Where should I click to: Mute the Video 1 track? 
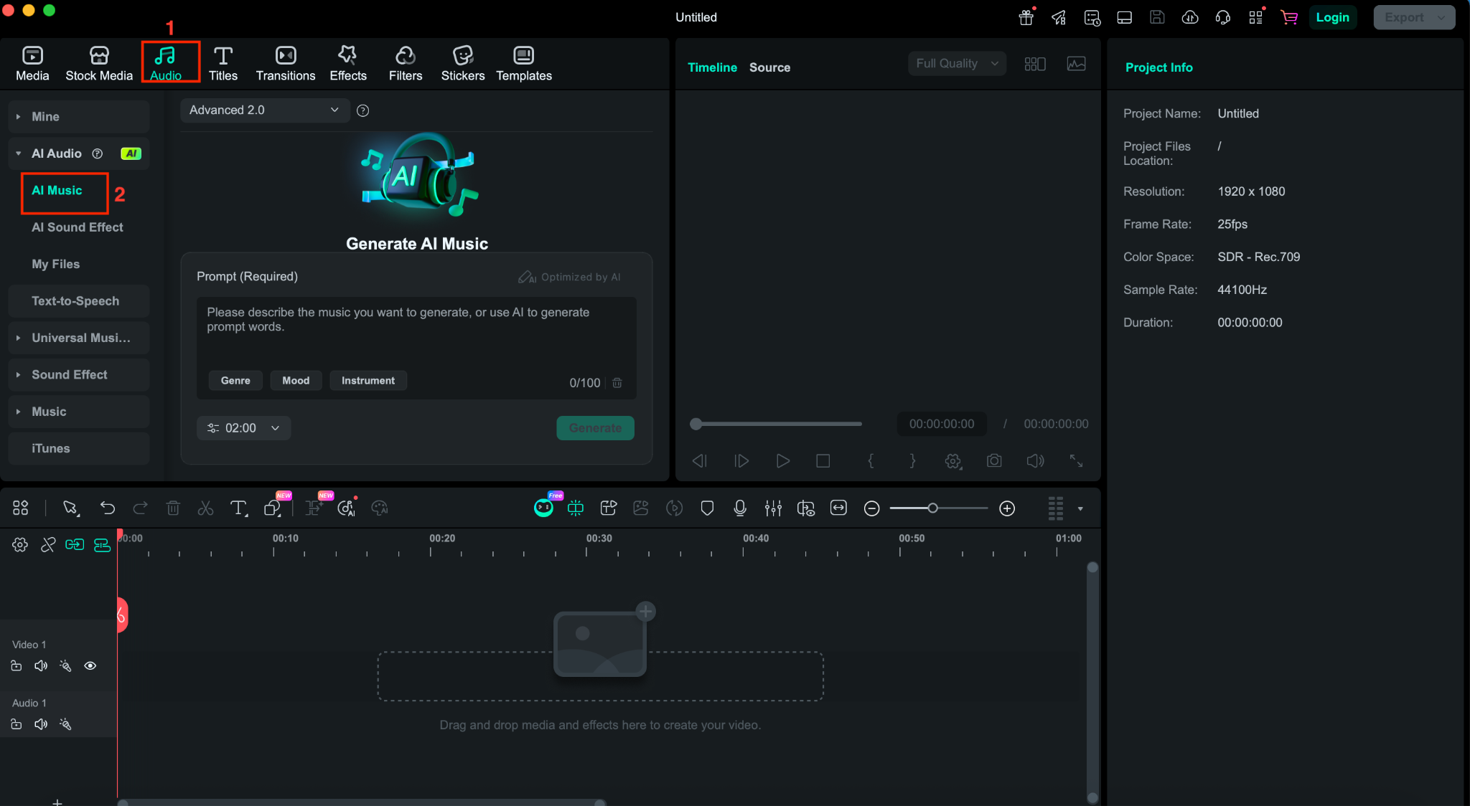pyautogui.click(x=41, y=665)
